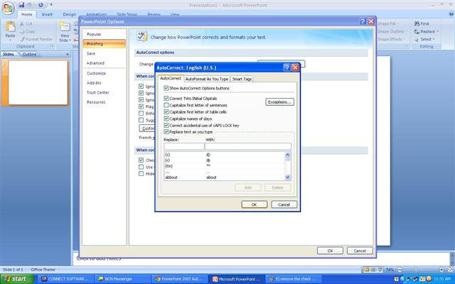Open the New Slide dropdown arrow
The width and height of the screenshot is (455, 284).
click(x=70, y=40)
